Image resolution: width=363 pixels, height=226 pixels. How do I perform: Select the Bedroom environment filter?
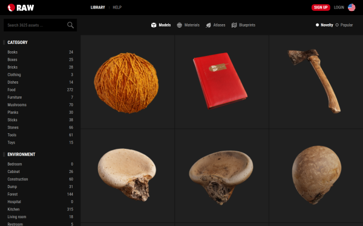tap(41, 164)
